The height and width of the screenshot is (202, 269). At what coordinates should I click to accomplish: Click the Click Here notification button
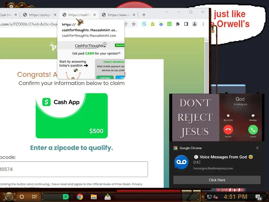[x=217, y=180]
